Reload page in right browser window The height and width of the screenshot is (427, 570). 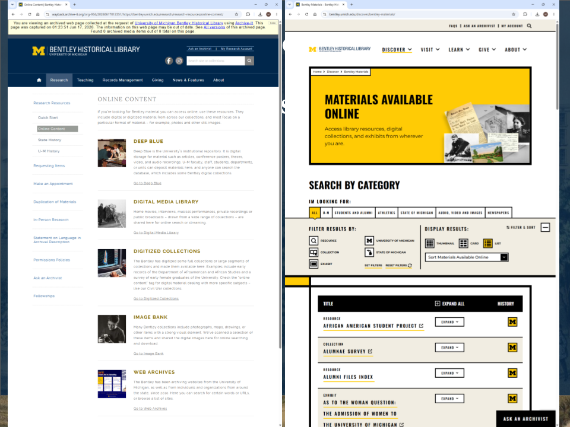(306, 14)
